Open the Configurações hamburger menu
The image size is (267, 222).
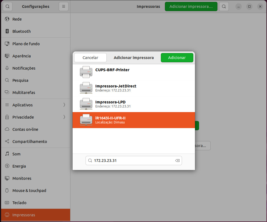point(64,6)
